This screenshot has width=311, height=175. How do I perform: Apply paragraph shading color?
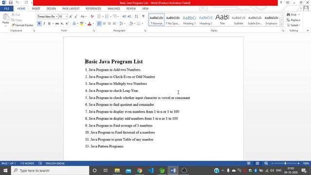(x=131, y=24)
